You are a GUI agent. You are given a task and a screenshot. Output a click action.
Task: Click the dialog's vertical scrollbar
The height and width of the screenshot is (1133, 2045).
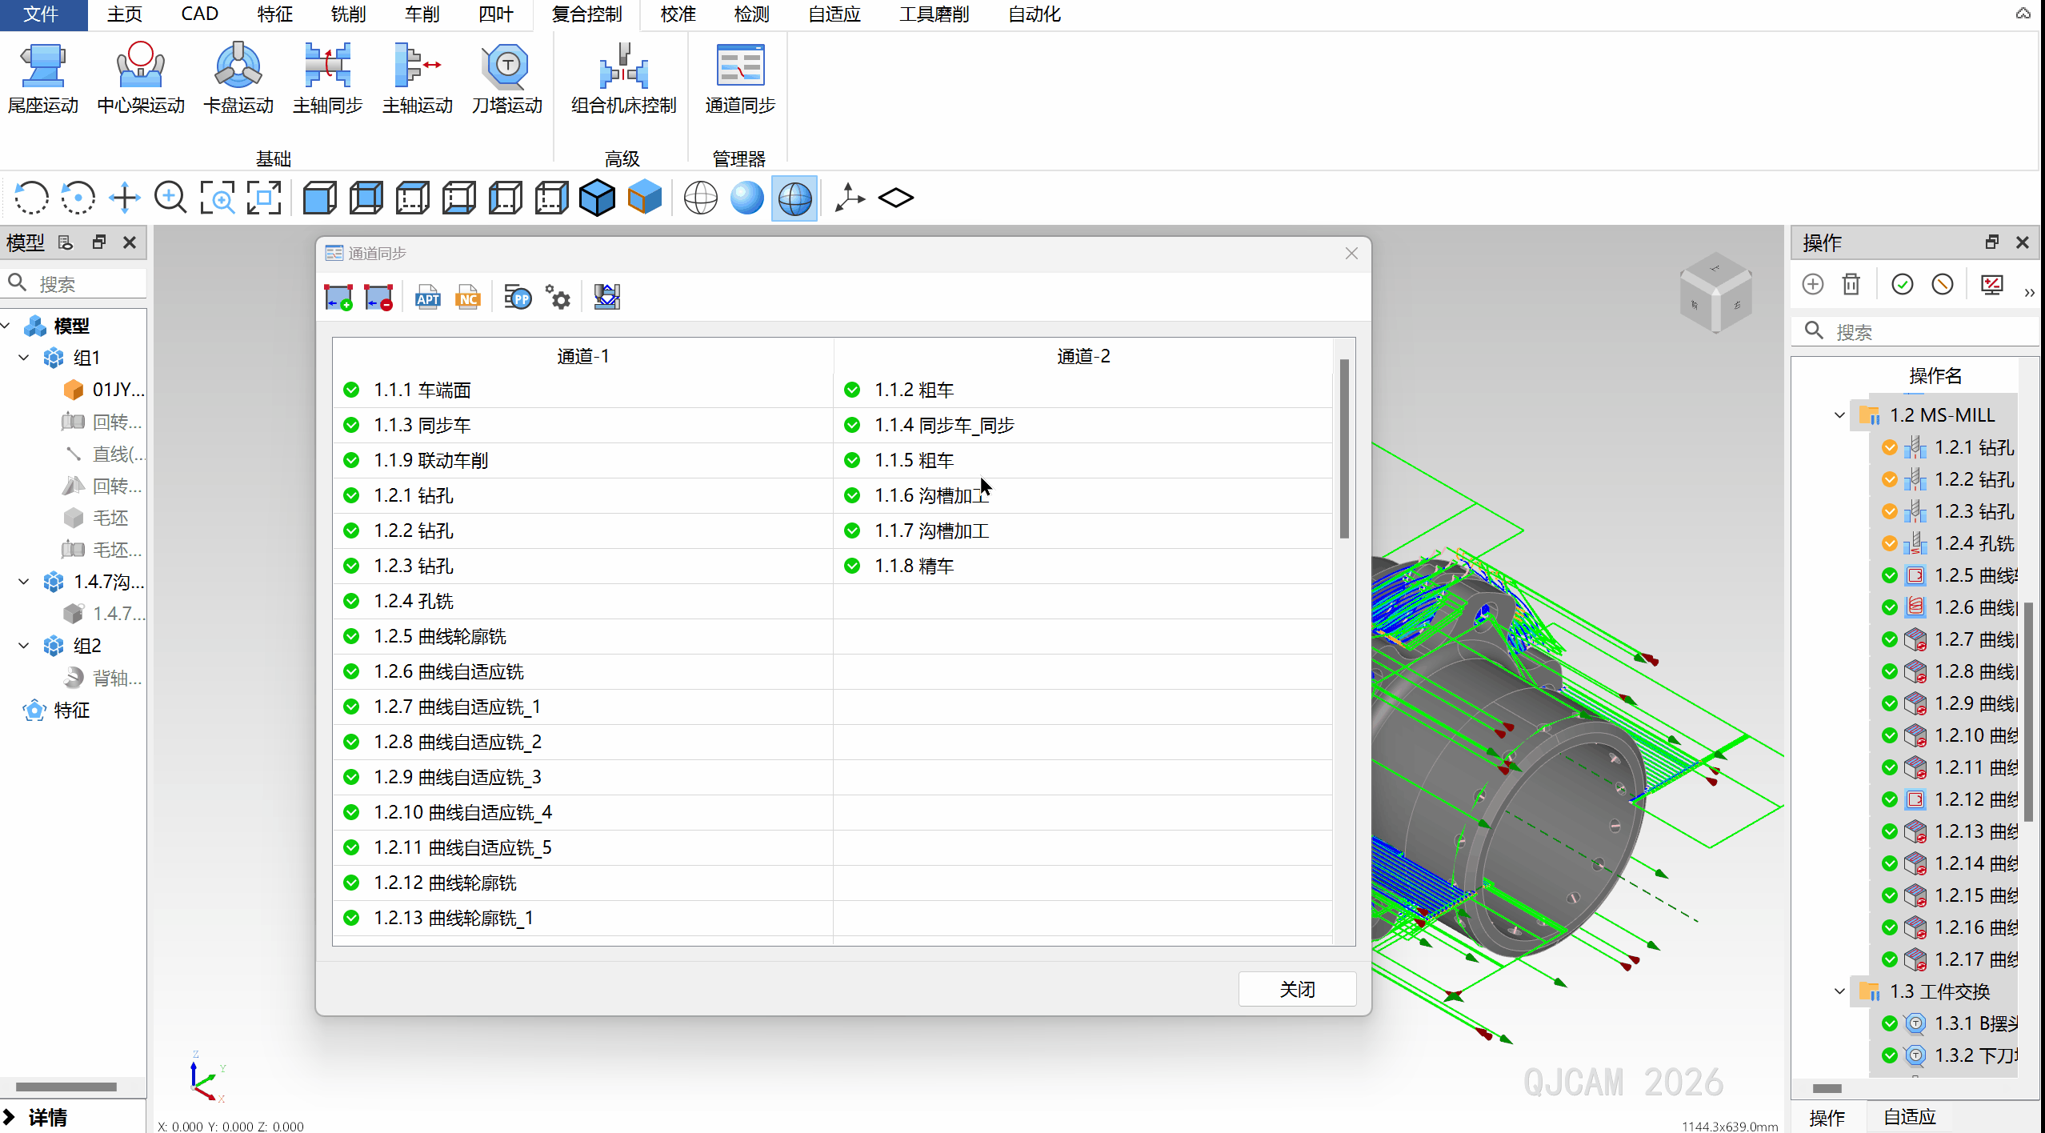click(1344, 448)
